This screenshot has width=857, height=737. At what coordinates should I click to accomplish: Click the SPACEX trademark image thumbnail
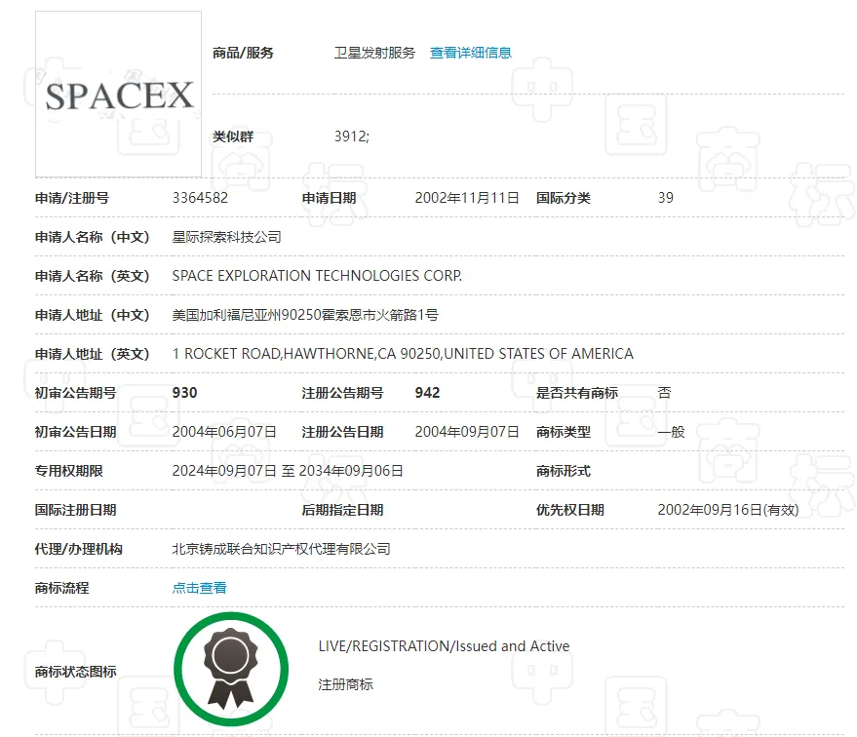click(119, 95)
